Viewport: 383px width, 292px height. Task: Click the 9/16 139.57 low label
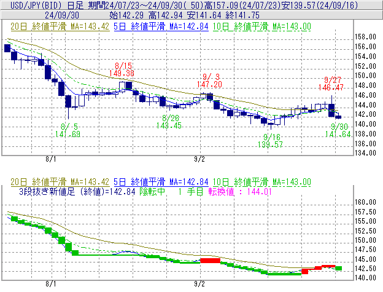271,141
